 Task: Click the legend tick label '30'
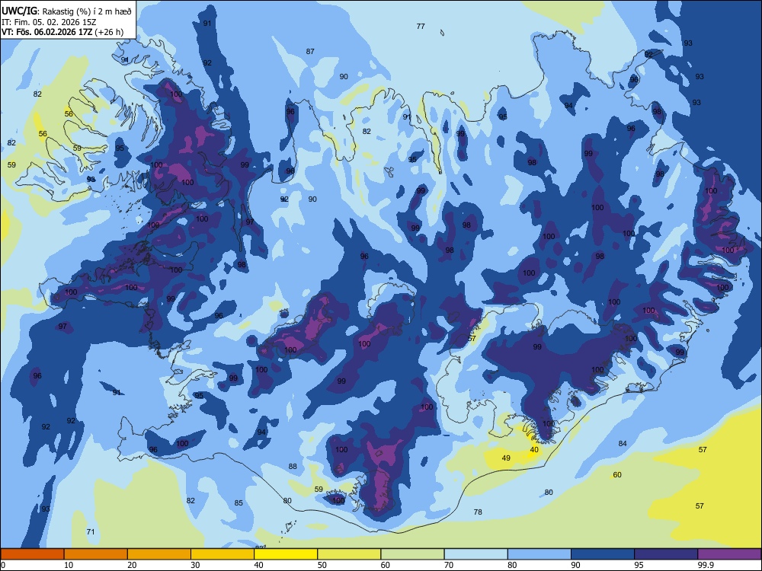point(195,565)
